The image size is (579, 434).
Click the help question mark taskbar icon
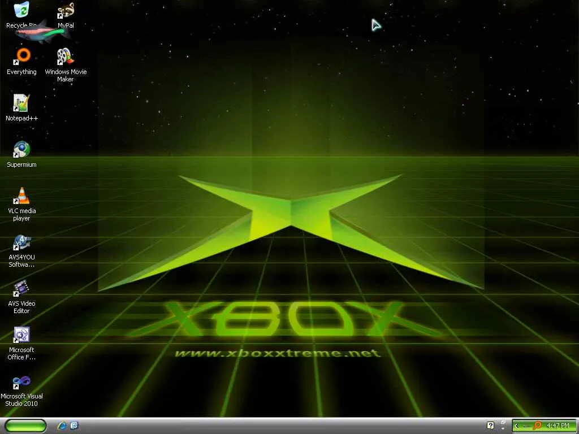pyautogui.click(x=490, y=426)
